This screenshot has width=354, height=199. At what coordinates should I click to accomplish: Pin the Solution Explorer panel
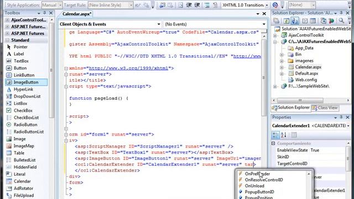[341, 13]
